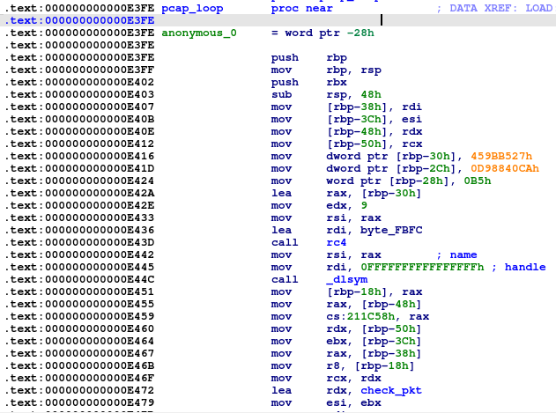Select the push rbp instruction

click(x=309, y=58)
